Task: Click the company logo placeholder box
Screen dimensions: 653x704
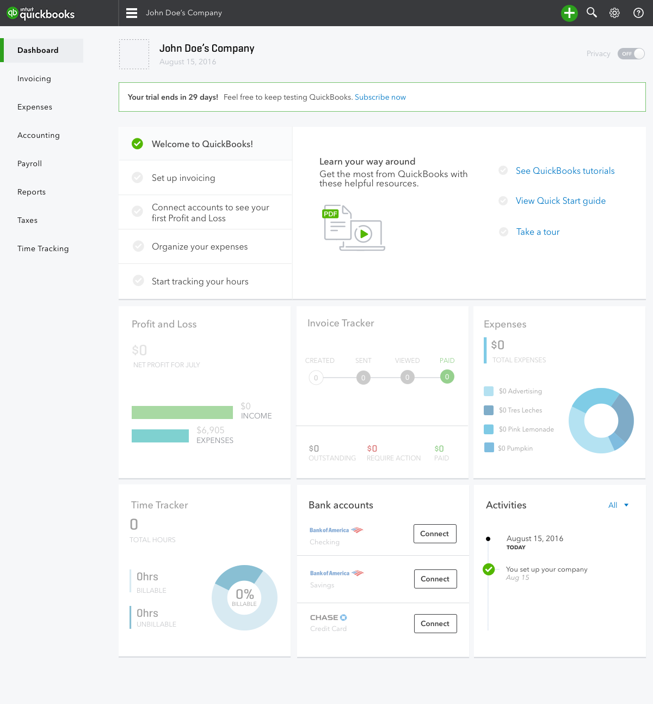Action: (x=134, y=54)
